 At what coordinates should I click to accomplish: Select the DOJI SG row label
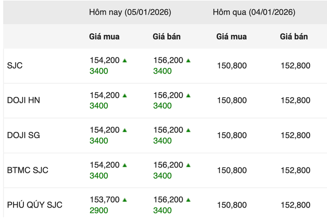[23, 136]
